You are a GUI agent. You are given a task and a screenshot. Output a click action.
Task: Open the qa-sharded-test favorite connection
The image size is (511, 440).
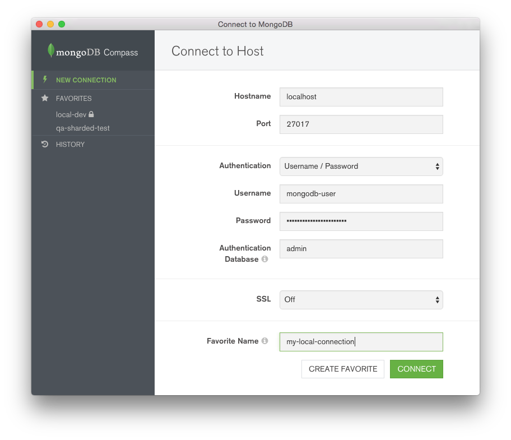point(83,128)
